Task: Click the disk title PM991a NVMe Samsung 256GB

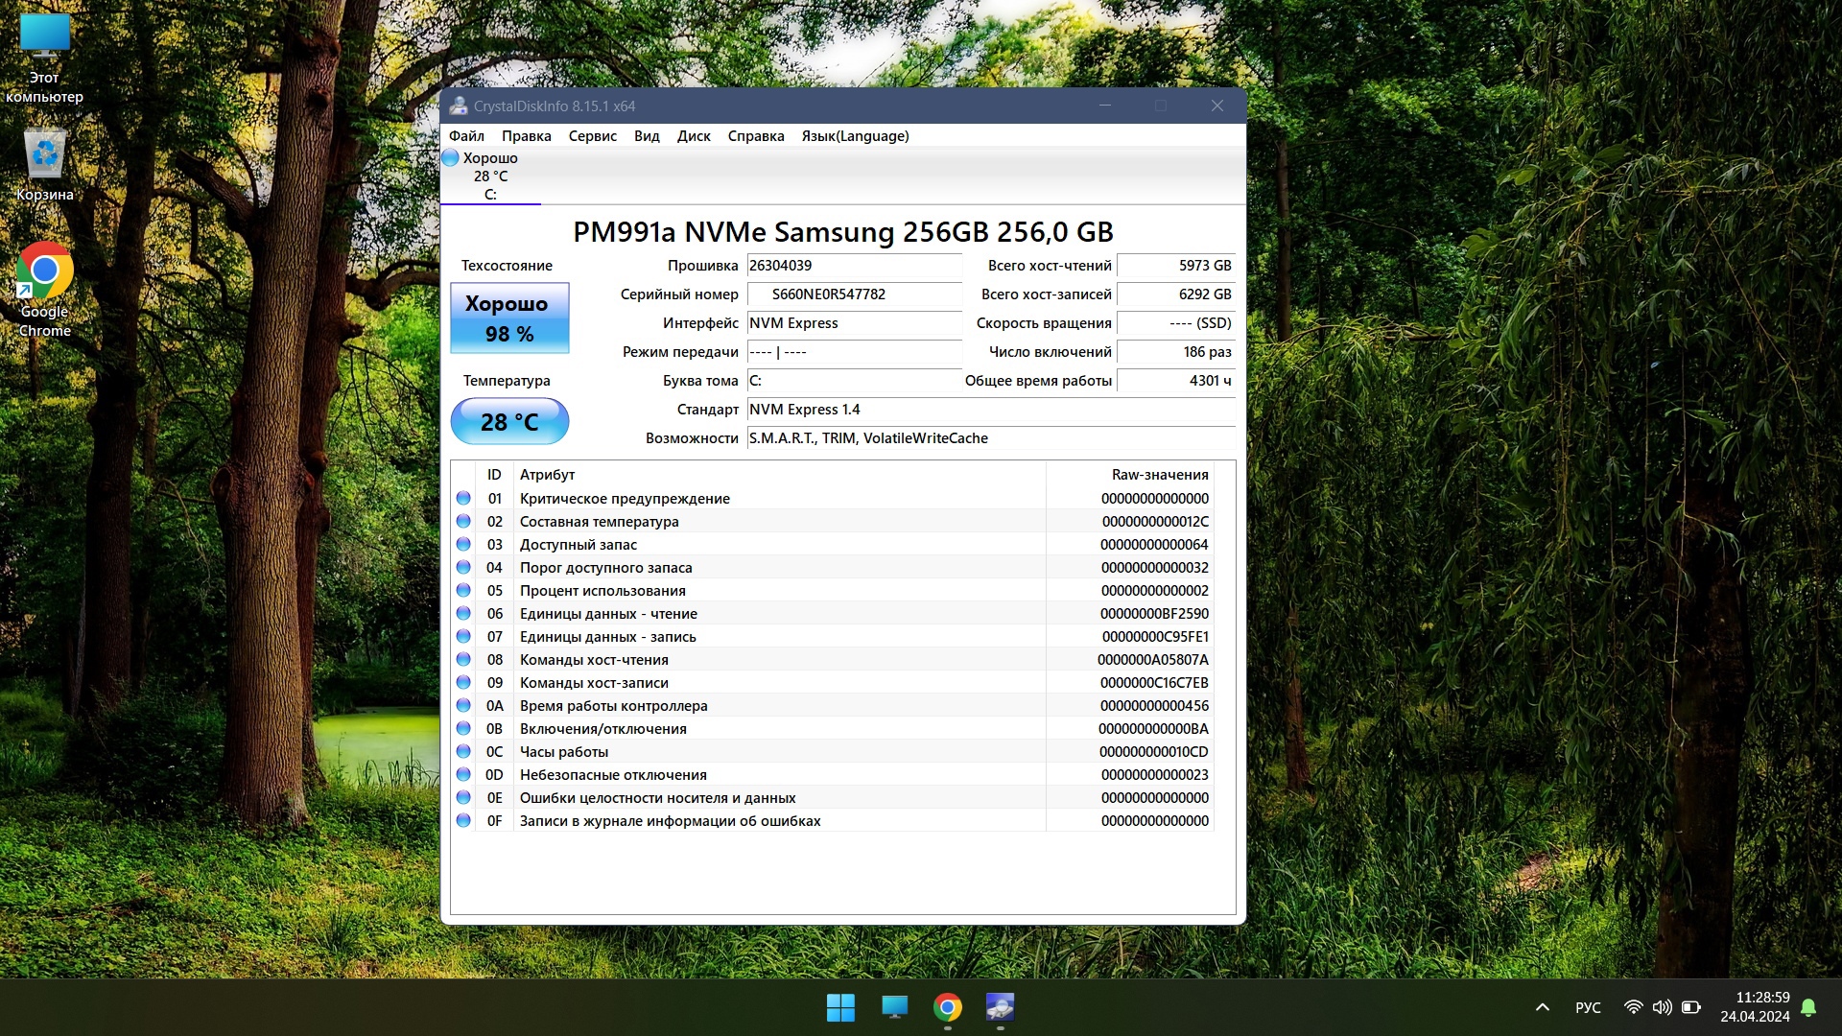Action: [x=843, y=231]
